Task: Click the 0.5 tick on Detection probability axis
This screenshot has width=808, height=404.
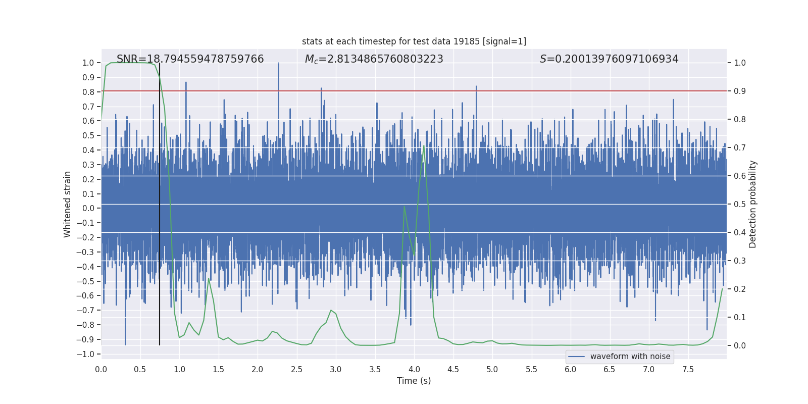Action: (x=740, y=205)
